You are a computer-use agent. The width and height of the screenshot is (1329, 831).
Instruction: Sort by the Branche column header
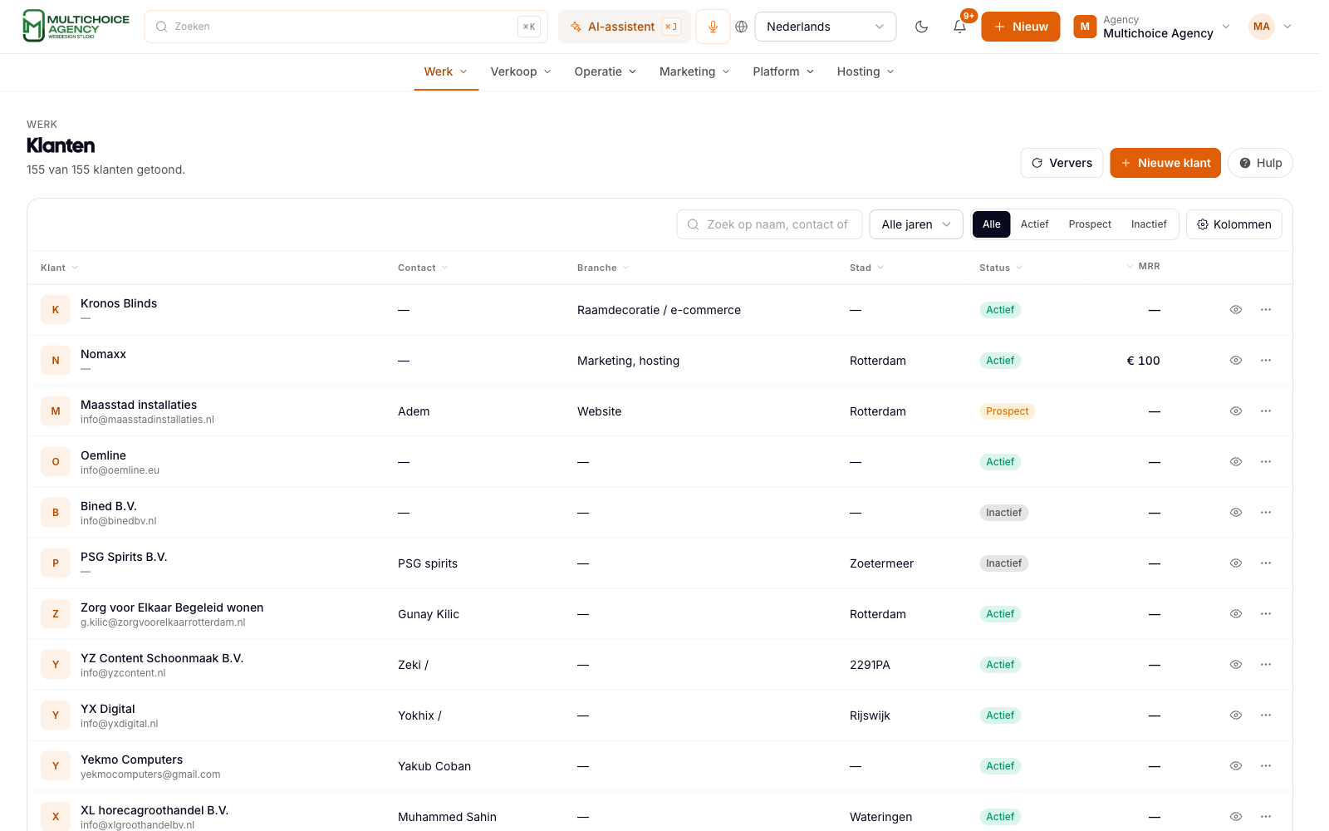603,268
